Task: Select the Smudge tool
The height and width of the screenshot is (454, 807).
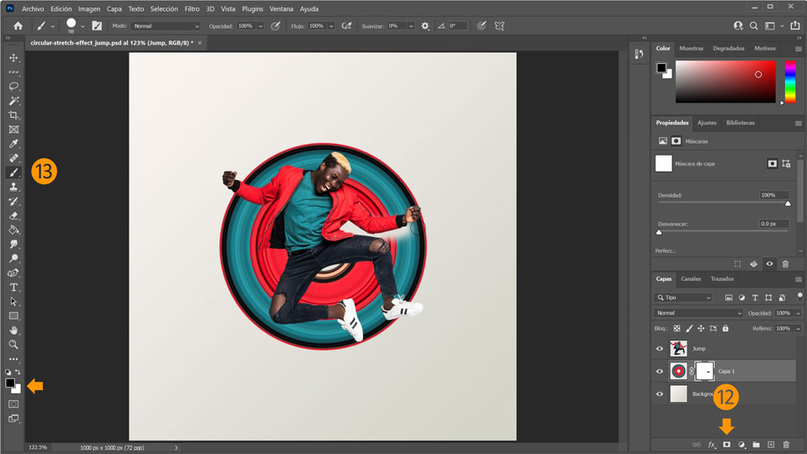Action: pos(14,244)
